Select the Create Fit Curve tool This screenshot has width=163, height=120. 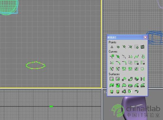tap(124, 56)
